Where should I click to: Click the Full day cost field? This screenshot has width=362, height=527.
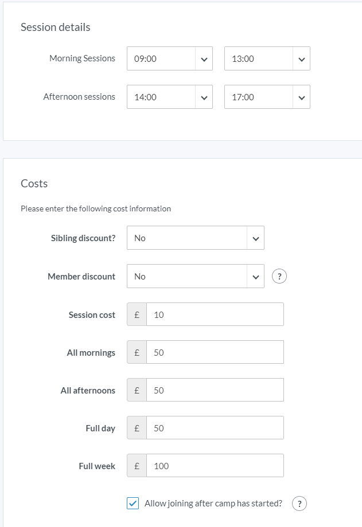tap(215, 428)
